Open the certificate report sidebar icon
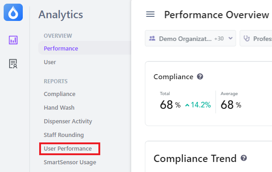This screenshot has height=172, width=272. 13,64
